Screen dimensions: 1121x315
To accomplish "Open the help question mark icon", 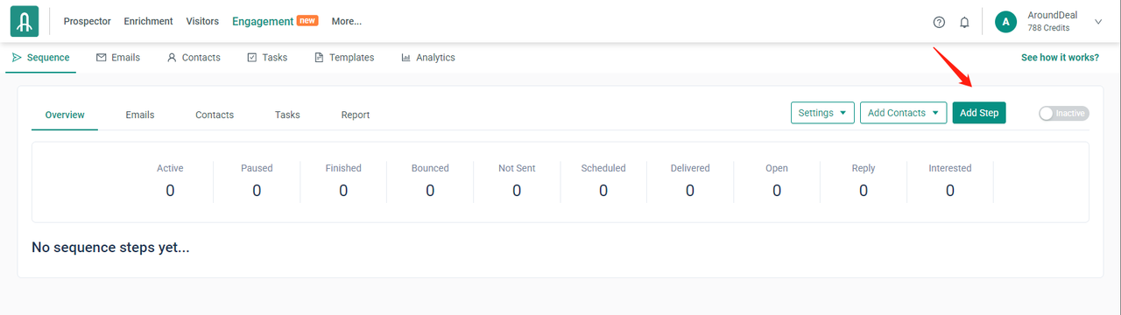I will coord(939,22).
